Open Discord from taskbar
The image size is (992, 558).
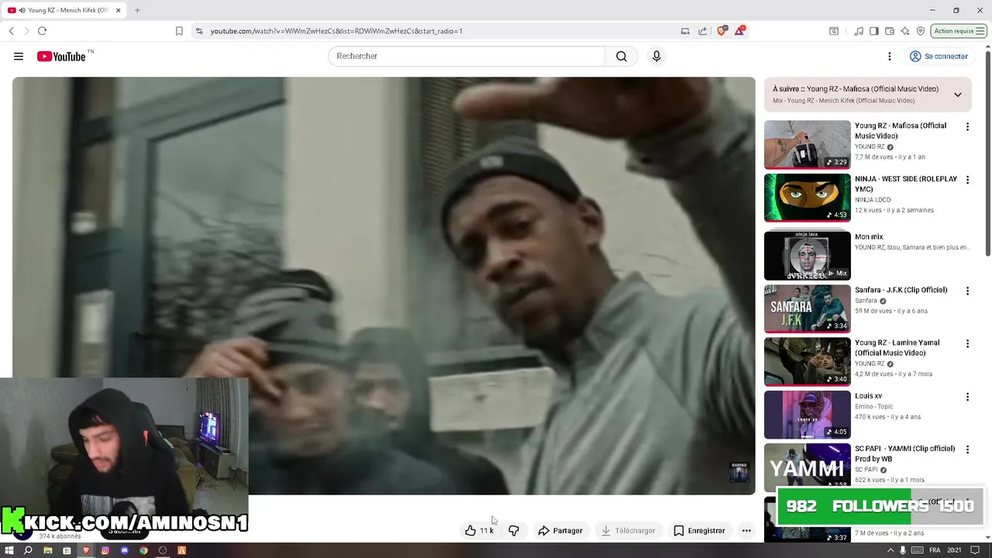point(124,550)
